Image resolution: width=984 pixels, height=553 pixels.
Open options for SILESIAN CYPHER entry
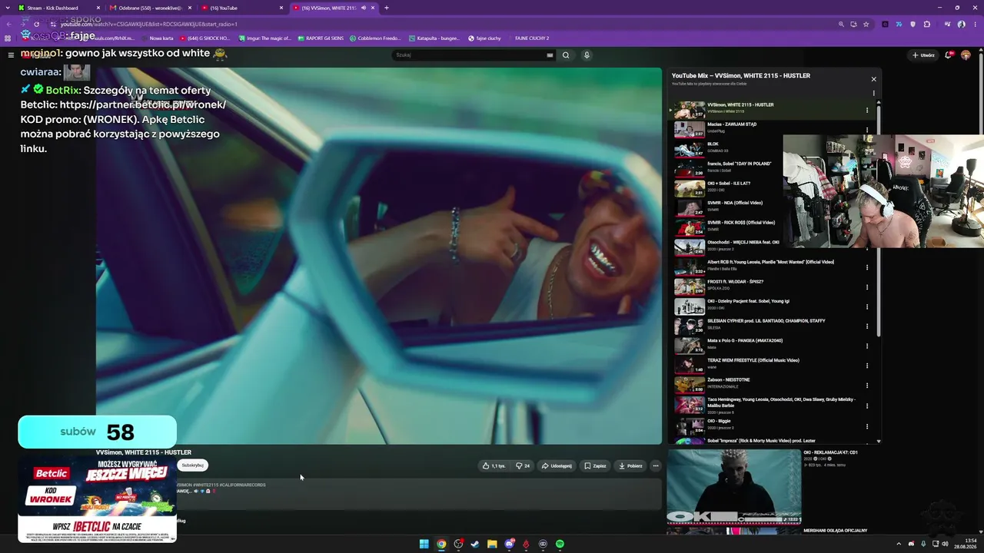click(867, 326)
